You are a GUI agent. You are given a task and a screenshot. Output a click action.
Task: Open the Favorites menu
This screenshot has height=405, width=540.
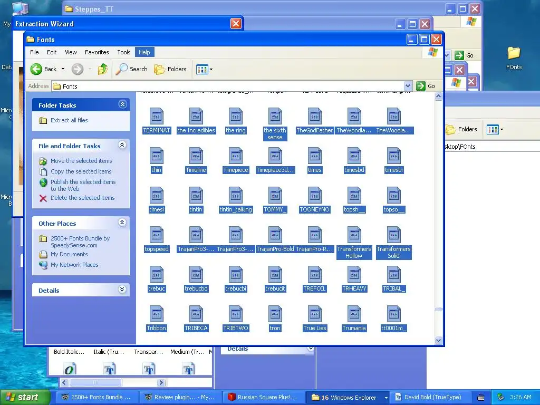97,52
